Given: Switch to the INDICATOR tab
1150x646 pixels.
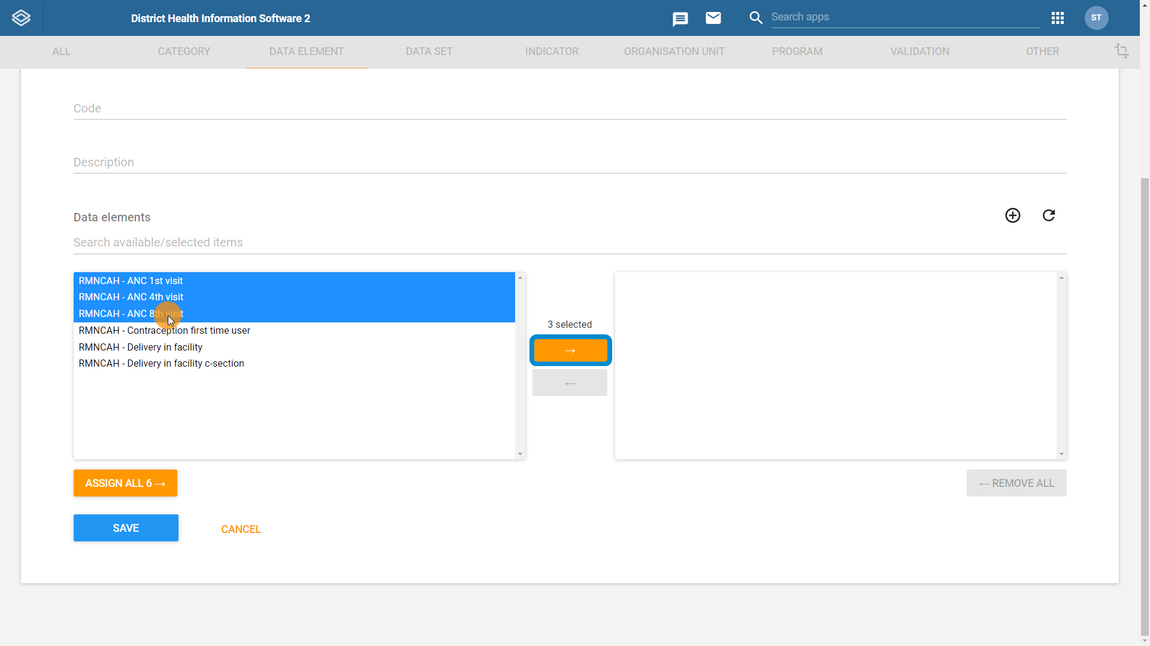Looking at the screenshot, I should pyautogui.click(x=552, y=51).
